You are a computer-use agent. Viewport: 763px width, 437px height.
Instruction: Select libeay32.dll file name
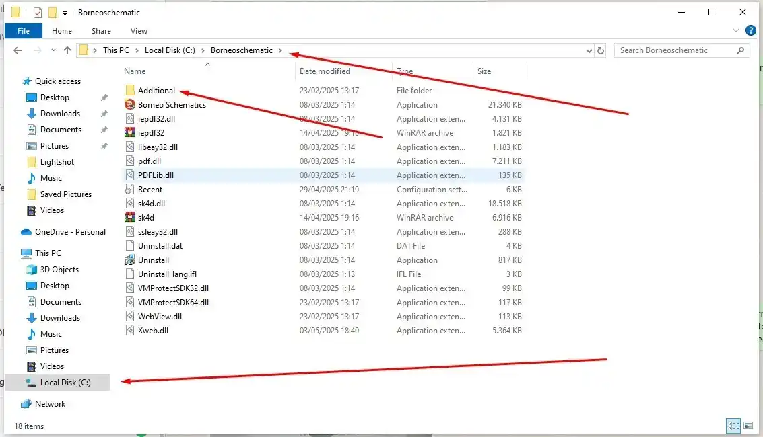[x=158, y=147]
